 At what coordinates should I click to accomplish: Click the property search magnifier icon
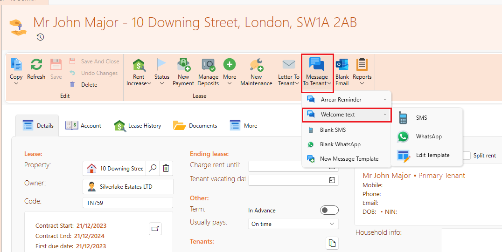click(x=153, y=168)
